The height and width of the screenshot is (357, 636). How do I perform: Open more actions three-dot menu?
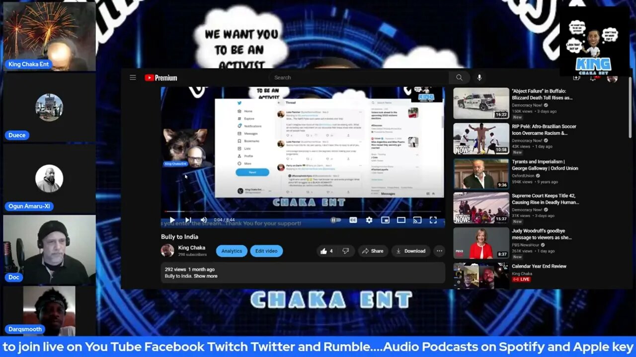pos(439,251)
